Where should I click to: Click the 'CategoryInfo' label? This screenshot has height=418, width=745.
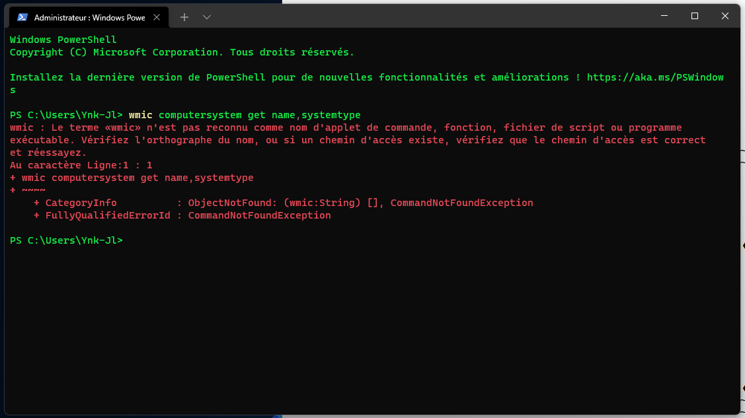coord(81,203)
